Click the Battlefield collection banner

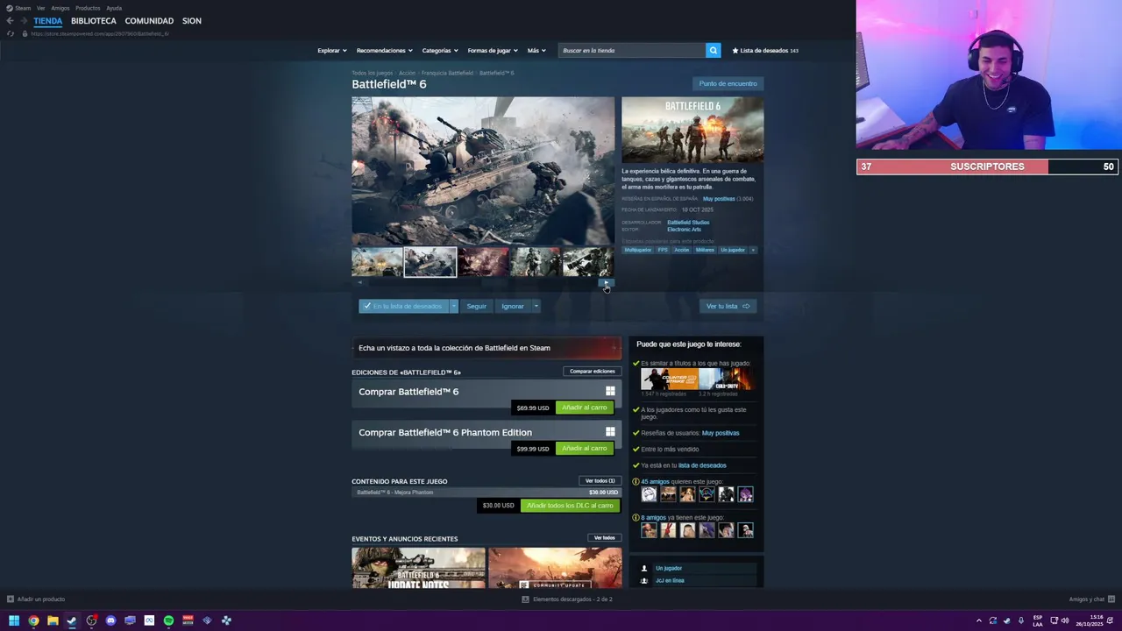tap(486, 348)
